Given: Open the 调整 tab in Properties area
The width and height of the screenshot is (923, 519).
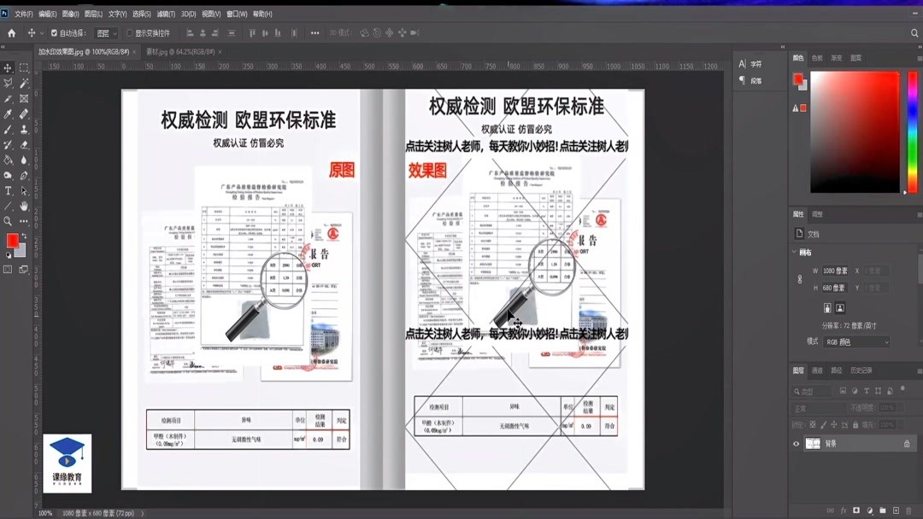Looking at the screenshot, I should point(817,214).
